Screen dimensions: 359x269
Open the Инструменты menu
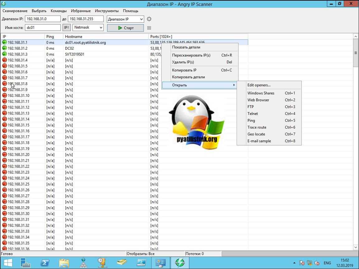107,11
